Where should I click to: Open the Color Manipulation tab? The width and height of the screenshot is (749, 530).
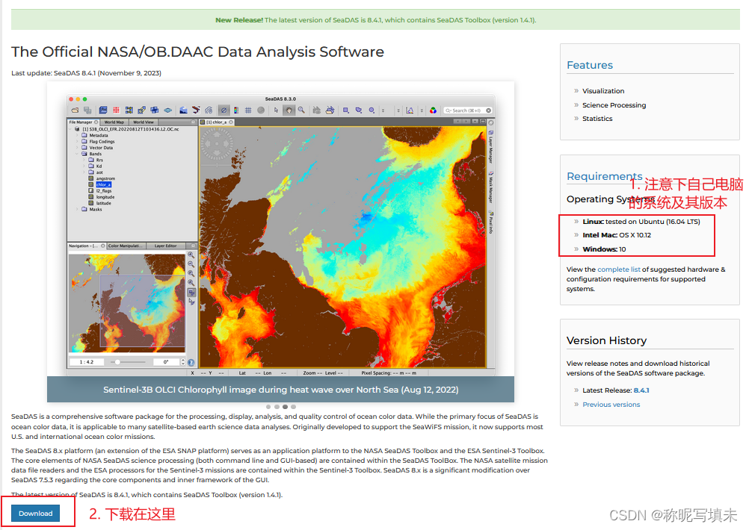[x=125, y=246]
